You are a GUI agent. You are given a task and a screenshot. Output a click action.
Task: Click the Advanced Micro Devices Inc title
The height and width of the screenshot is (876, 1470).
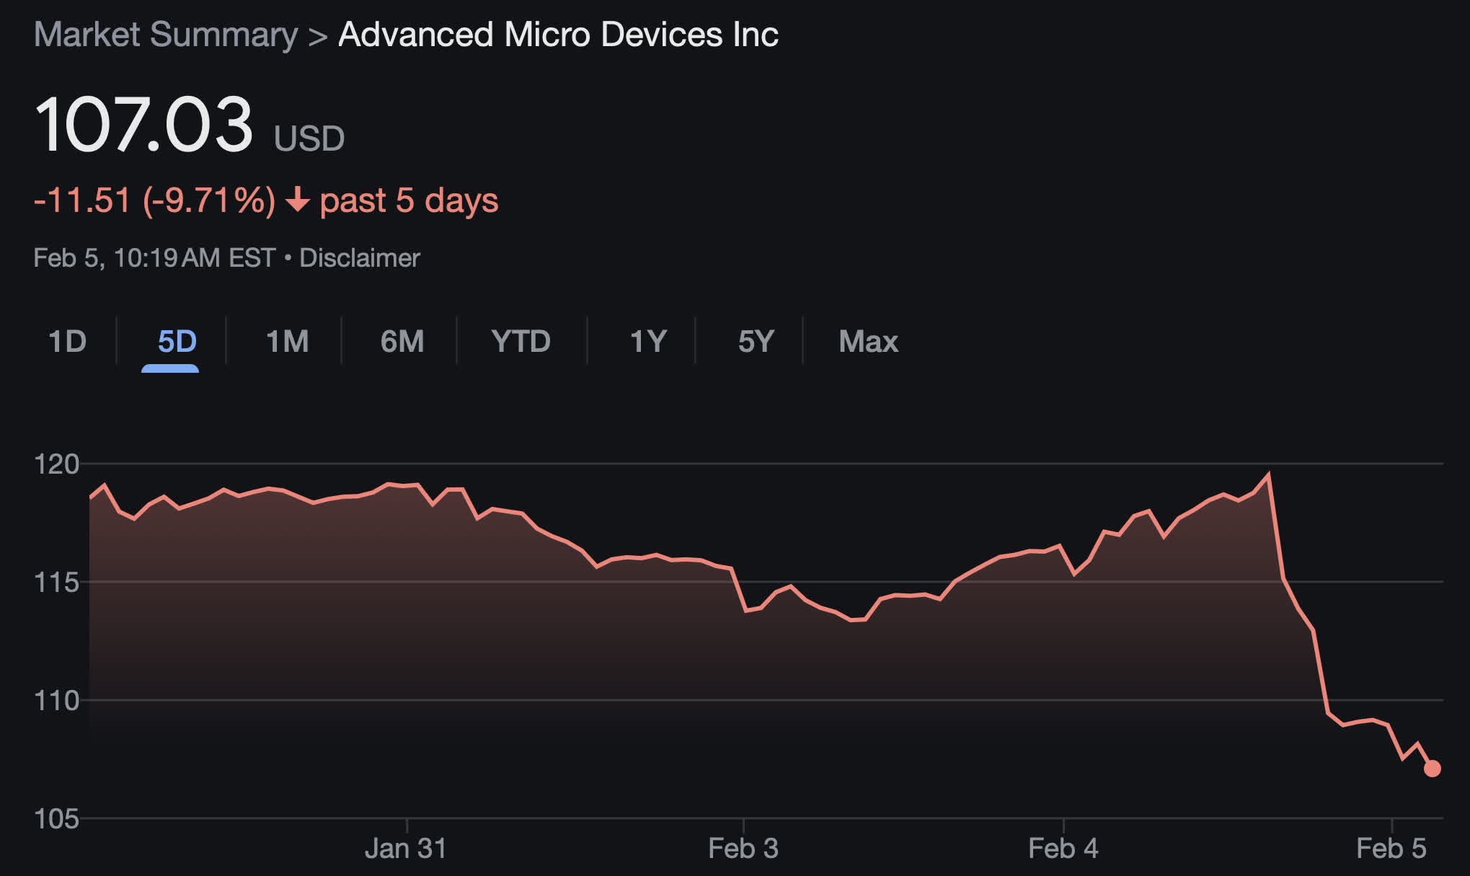tap(558, 35)
